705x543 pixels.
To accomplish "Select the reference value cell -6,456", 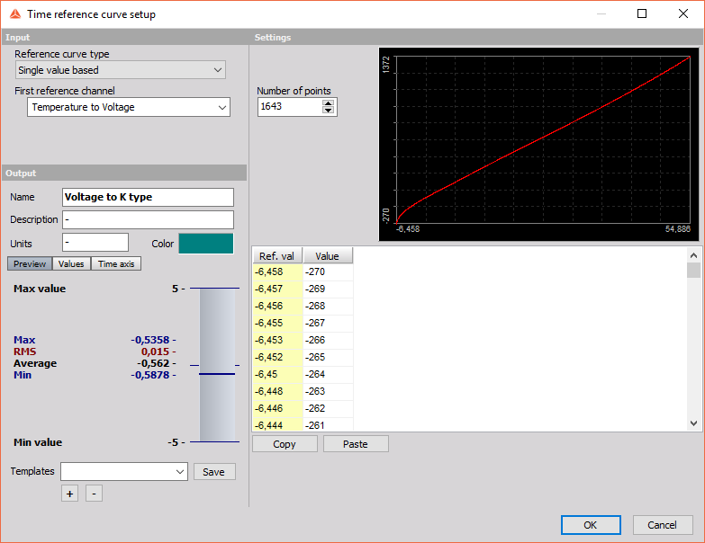I will pyautogui.click(x=278, y=306).
